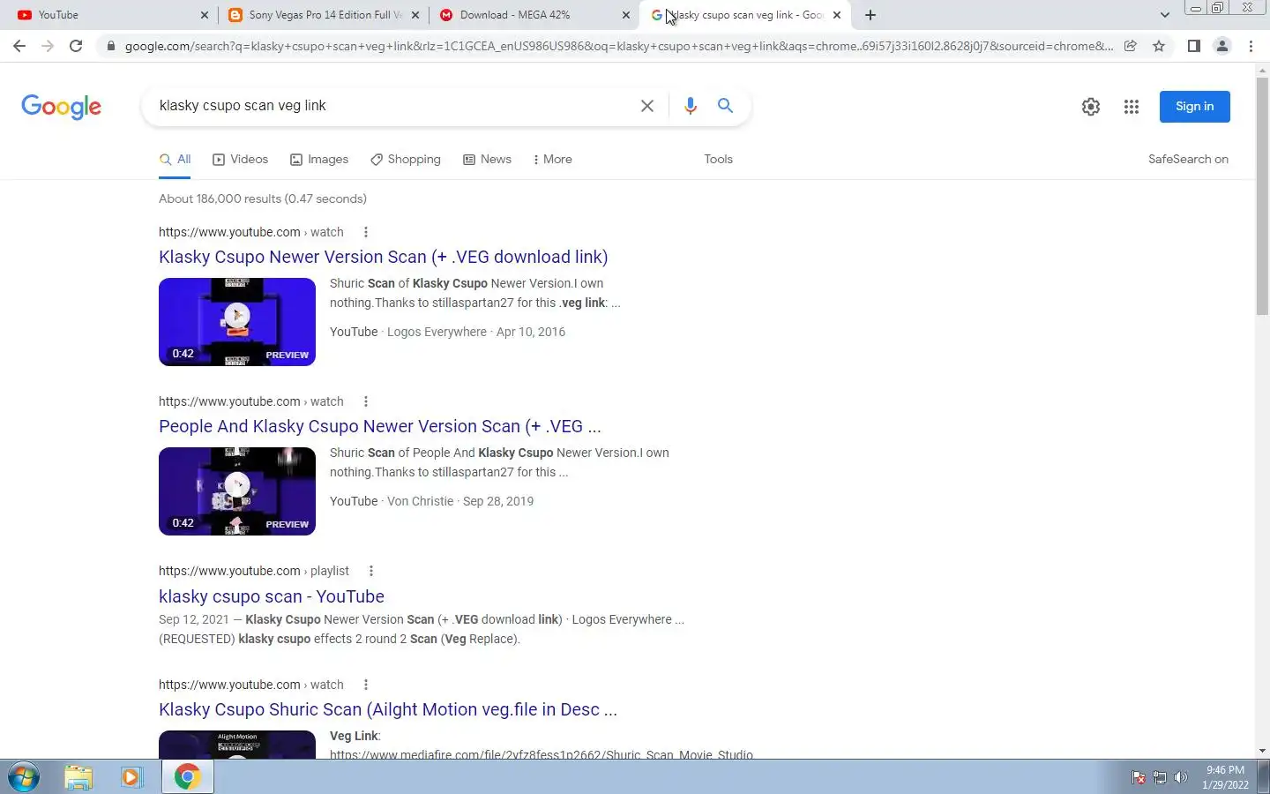
Task: Open klasky csupo scan - YouTube playlist link
Action: click(271, 596)
